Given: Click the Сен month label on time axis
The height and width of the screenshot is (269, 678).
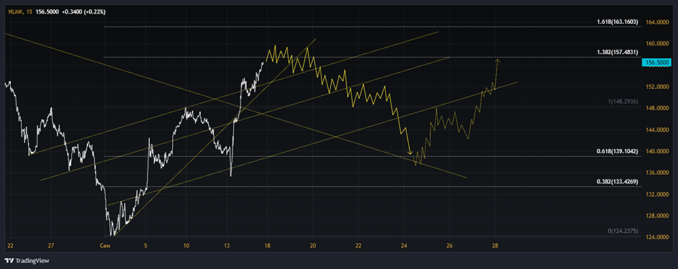Looking at the screenshot, I should 104,246.
